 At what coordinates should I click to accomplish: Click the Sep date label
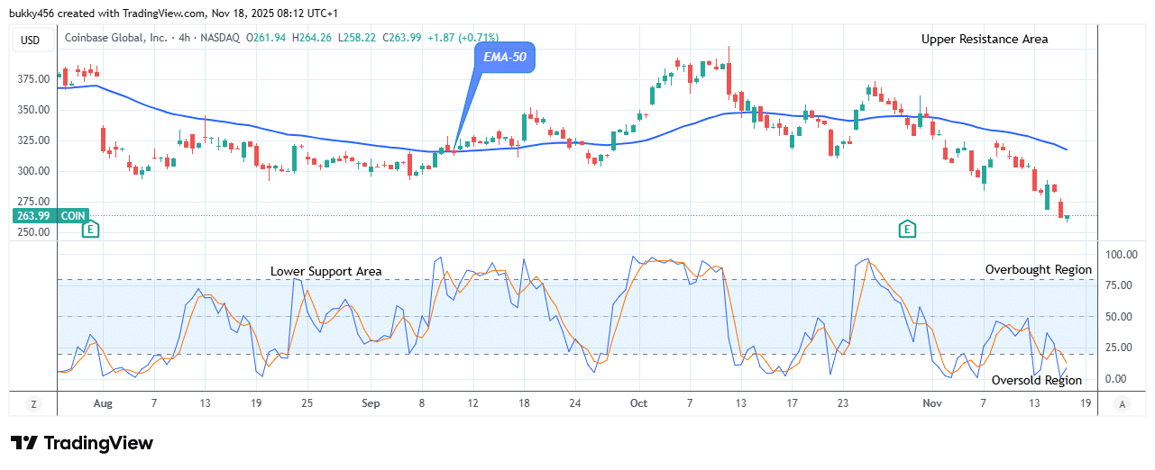[x=371, y=404]
